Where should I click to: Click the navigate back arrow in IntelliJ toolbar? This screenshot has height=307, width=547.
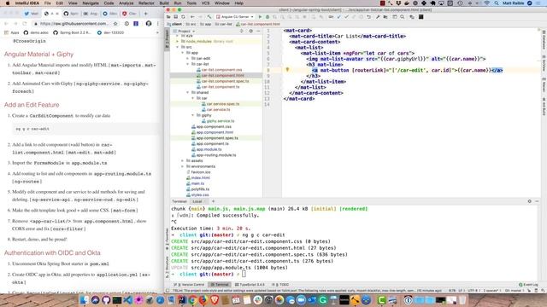click(192, 17)
